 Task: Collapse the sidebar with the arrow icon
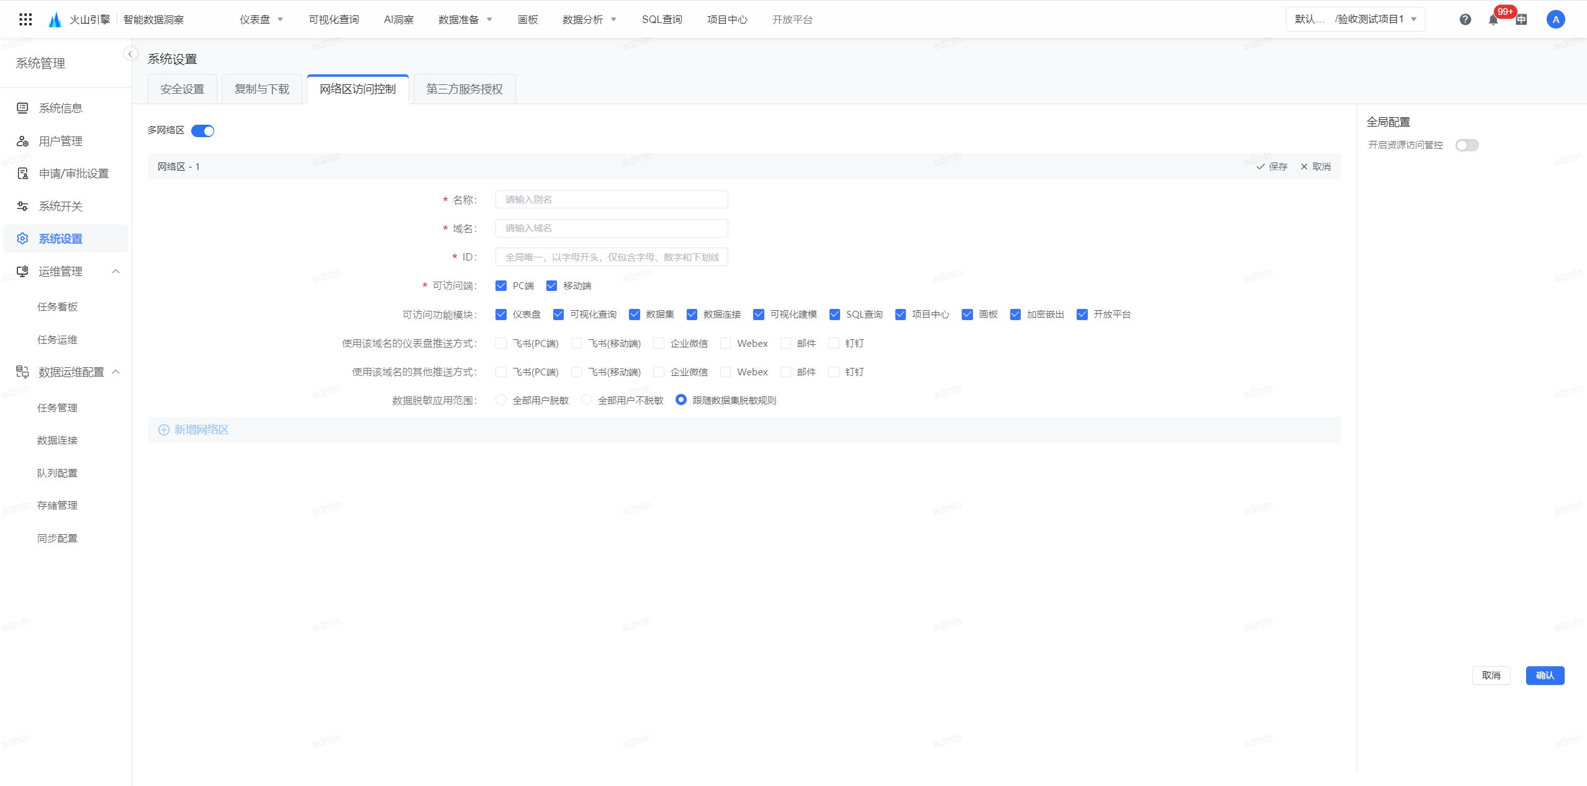pyautogui.click(x=130, y=54)
